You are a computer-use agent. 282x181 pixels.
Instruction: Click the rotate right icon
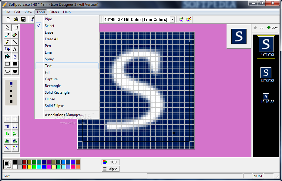[x=15, y=141]
